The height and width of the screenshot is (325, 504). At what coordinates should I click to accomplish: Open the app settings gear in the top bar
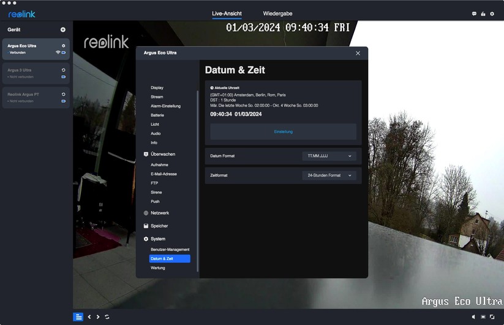coord(492,14)
